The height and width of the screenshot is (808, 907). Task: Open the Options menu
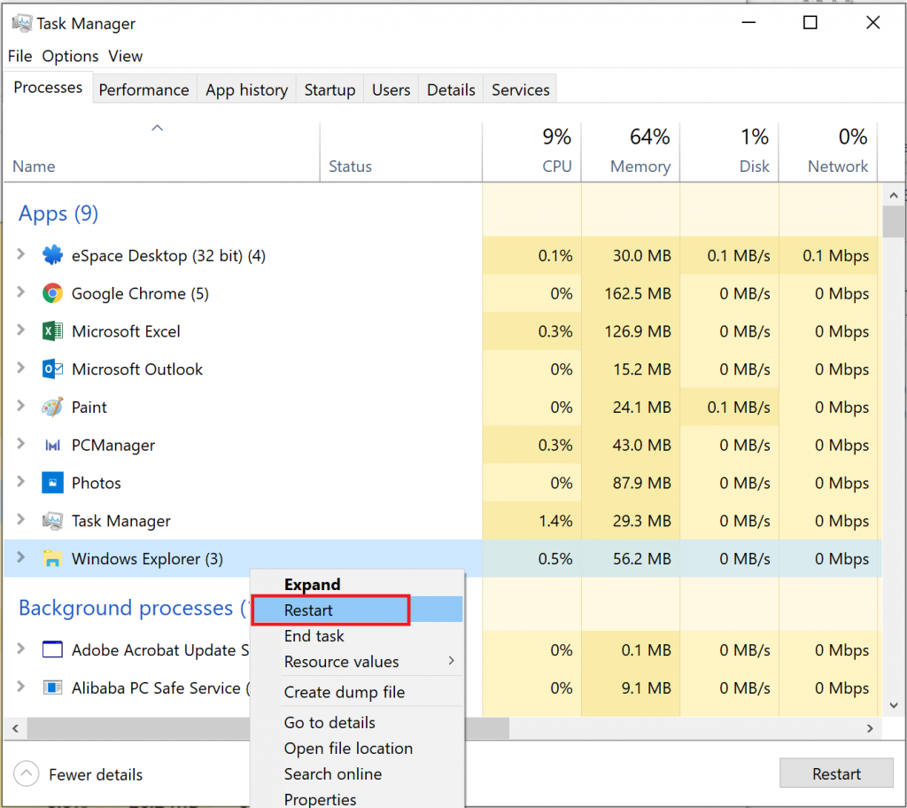click(x=70, y=56)
